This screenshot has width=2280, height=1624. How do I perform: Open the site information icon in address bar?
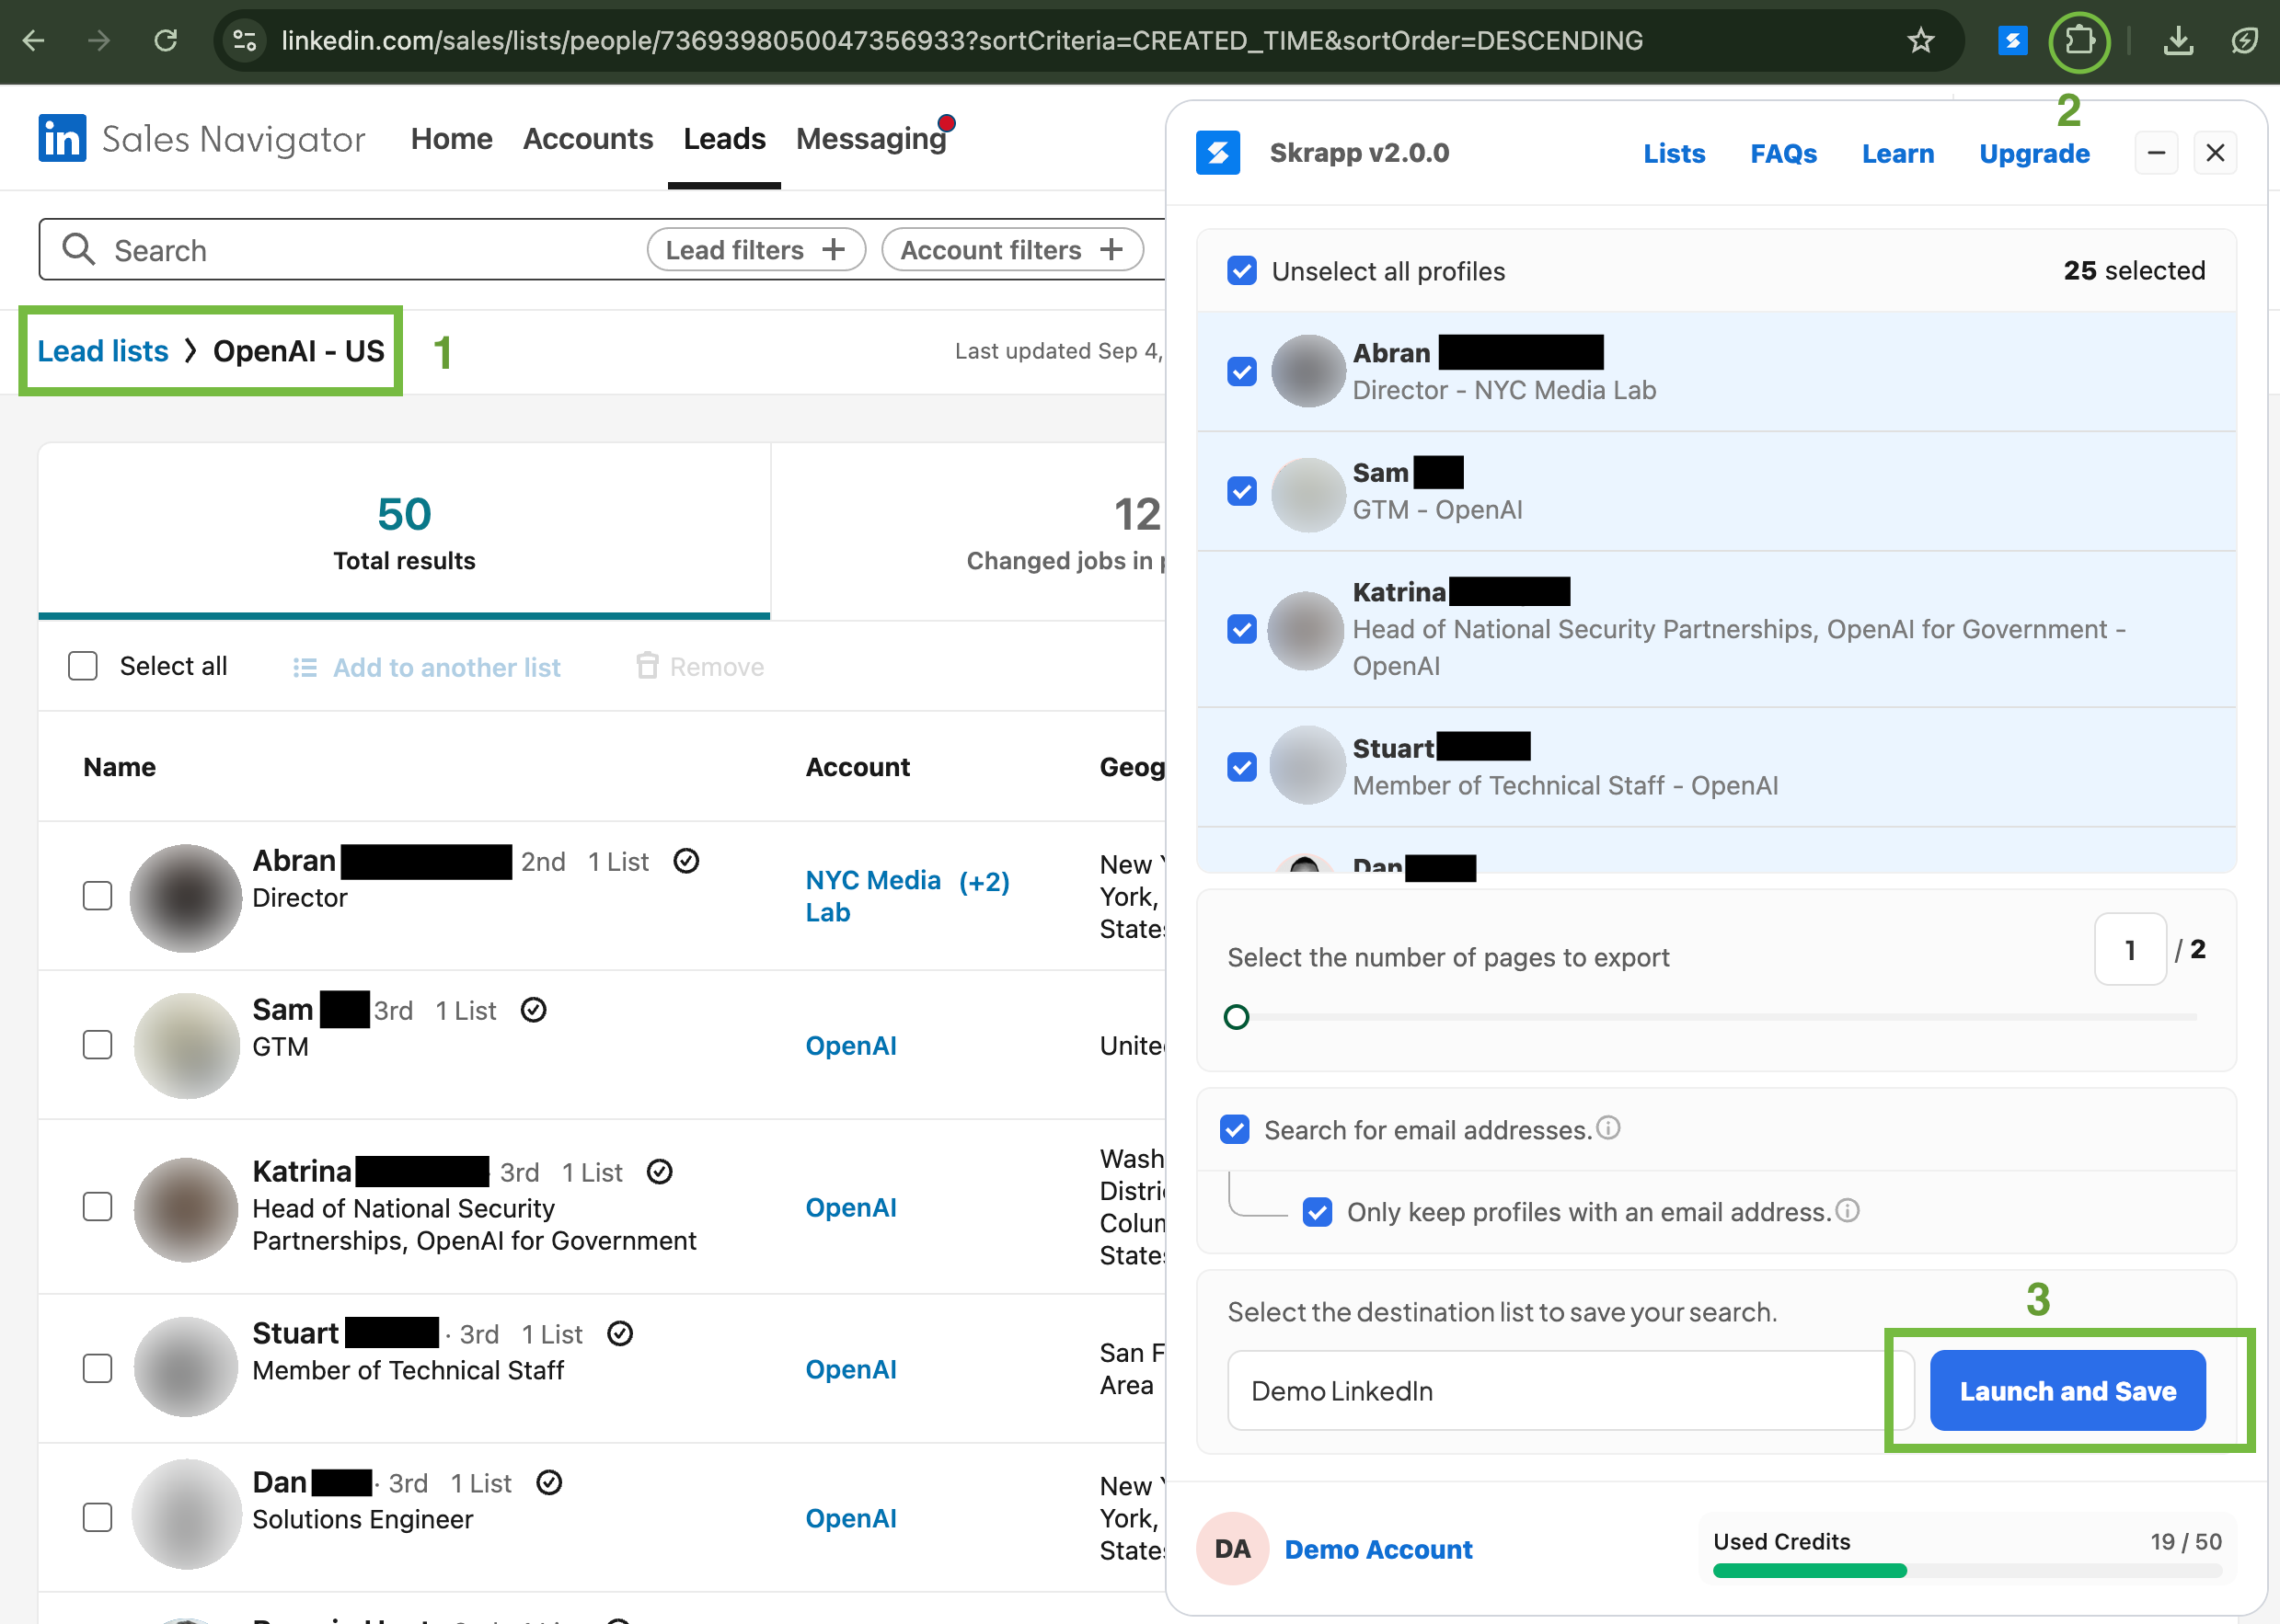click(244, 41)
